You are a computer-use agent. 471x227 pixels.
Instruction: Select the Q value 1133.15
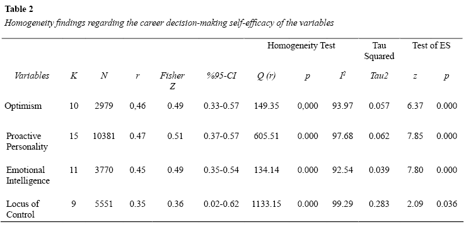coord(266,204)
